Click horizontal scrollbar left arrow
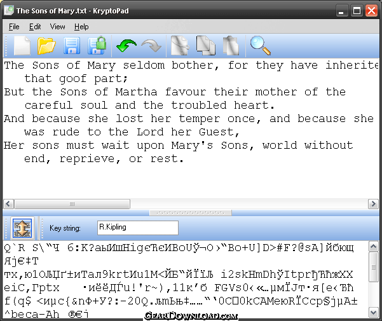This screenshot has width=382, height=321. pos(8,203)
